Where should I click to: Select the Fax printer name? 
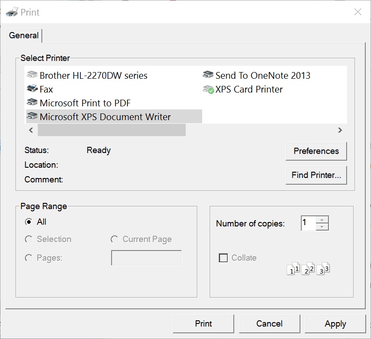coord(46,89)
